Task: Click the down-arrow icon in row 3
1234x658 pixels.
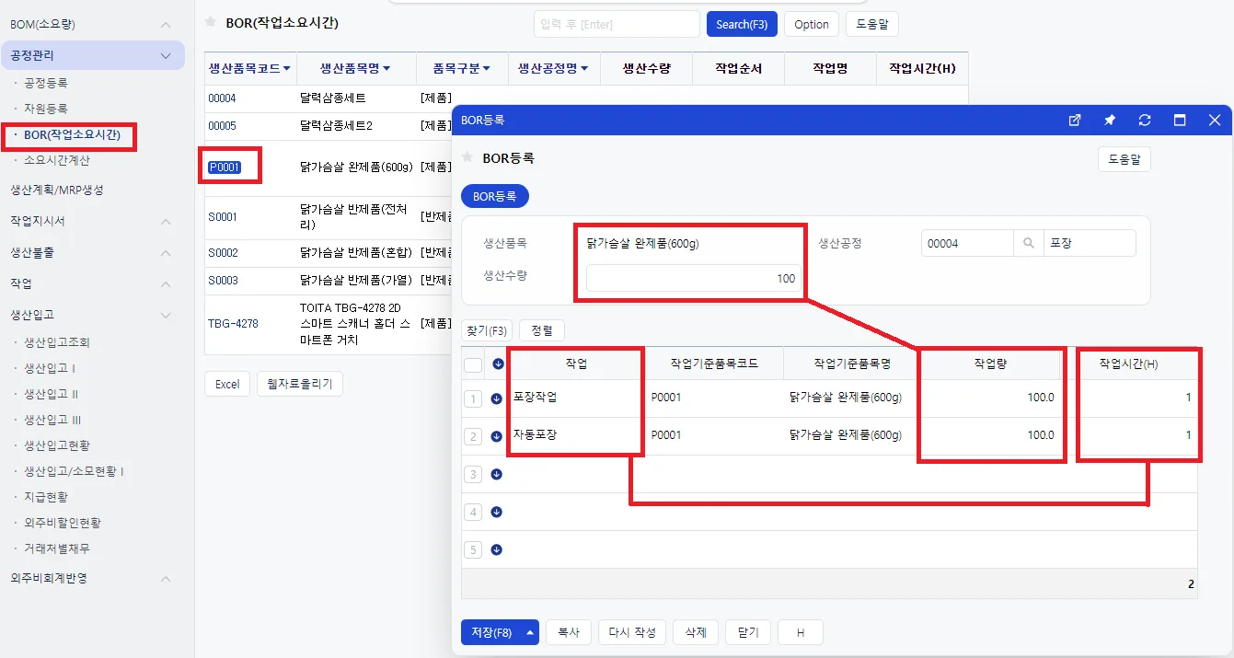Action: [497, 474]
